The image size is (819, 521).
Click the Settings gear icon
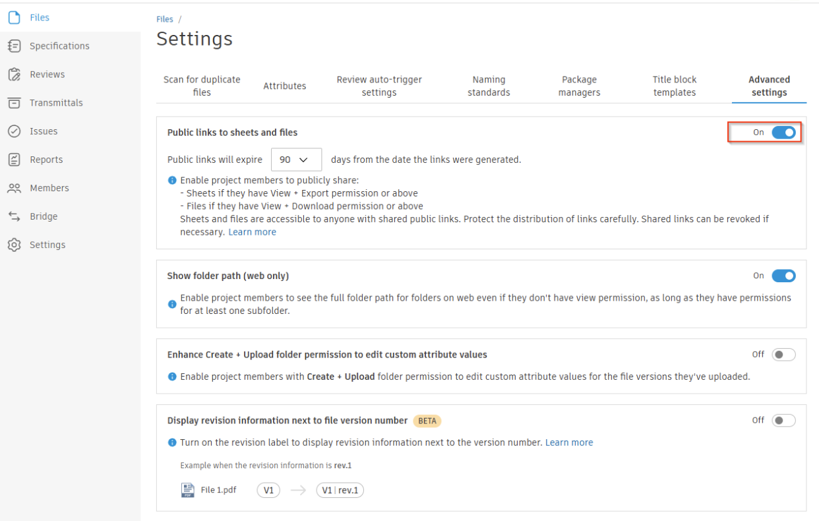point(14,245)
